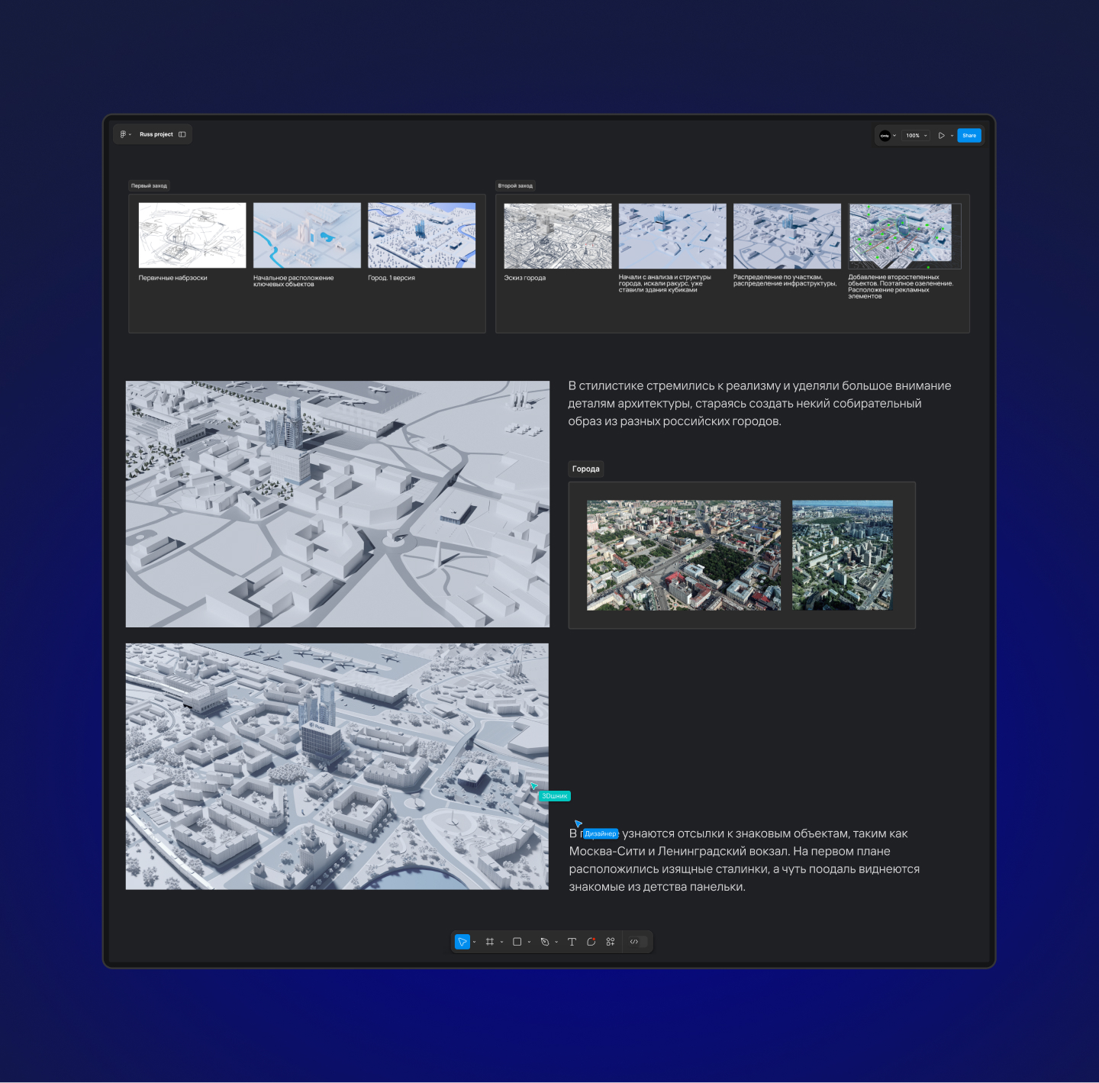Expand the Move tool options chevron

(x=475, y=942)
